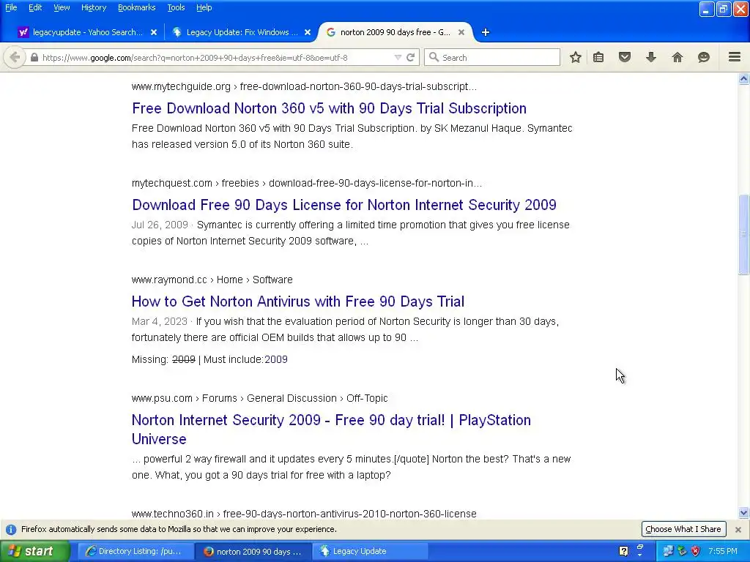The width and height of the screenshot is (750, 562).
Task: Click the network computers tray icon
Action: pos(668,551)
